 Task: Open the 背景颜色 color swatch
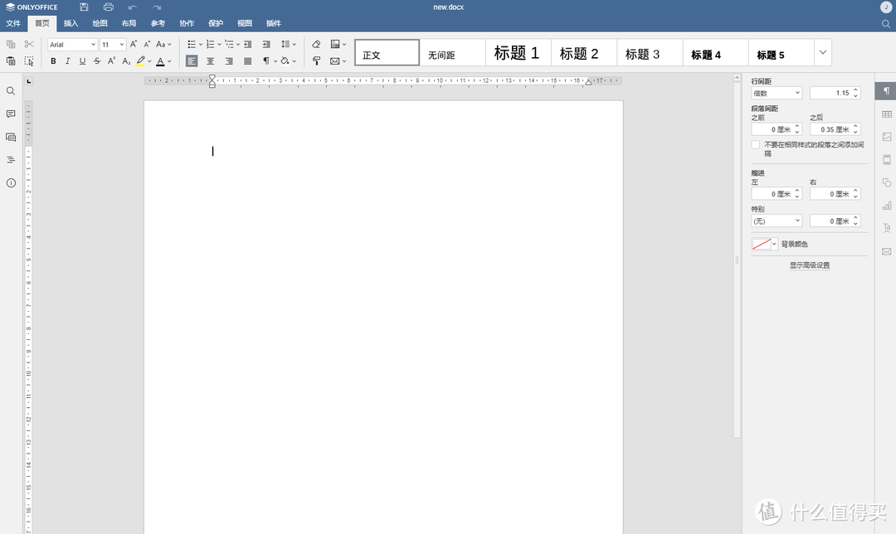coord(762,244)
